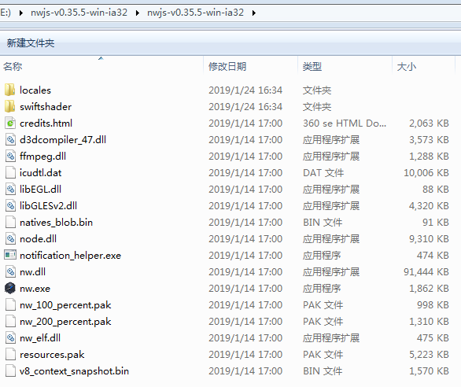Expand arrow after last nwjs-v0.35.5-win-ia32 breadcrumb
The height and width of the screenshot is (387, 461).
(x=254, y=13)
